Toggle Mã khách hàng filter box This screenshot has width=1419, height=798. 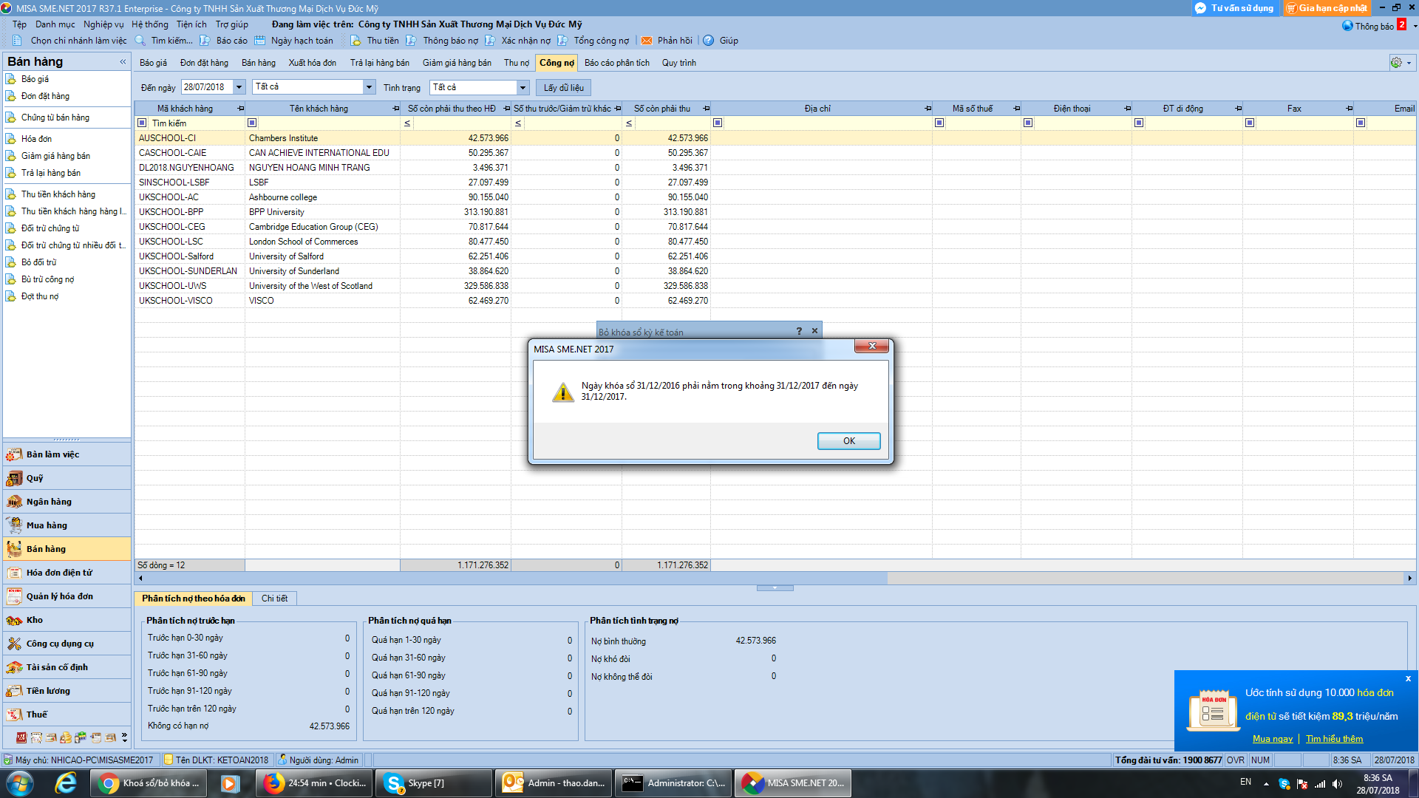[142, 123]
